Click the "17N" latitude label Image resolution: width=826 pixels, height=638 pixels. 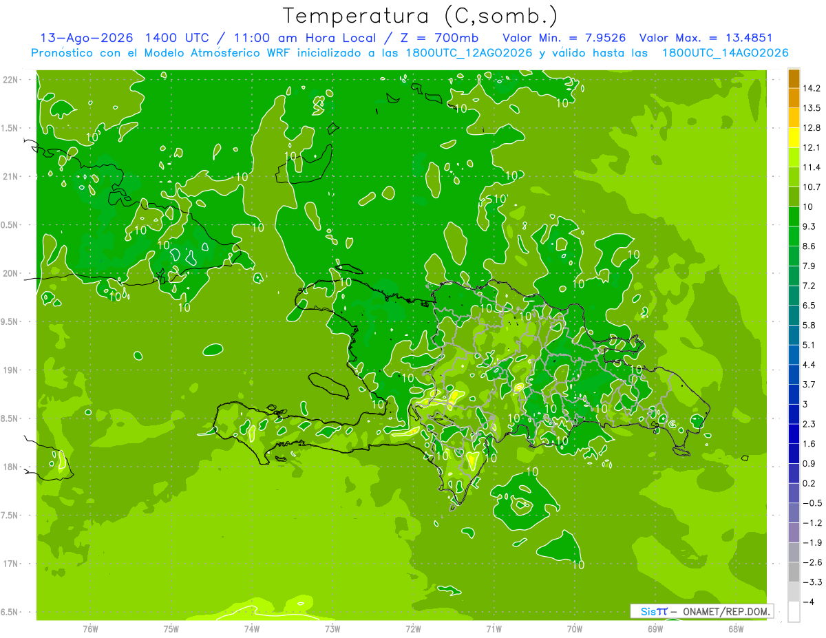12,564
